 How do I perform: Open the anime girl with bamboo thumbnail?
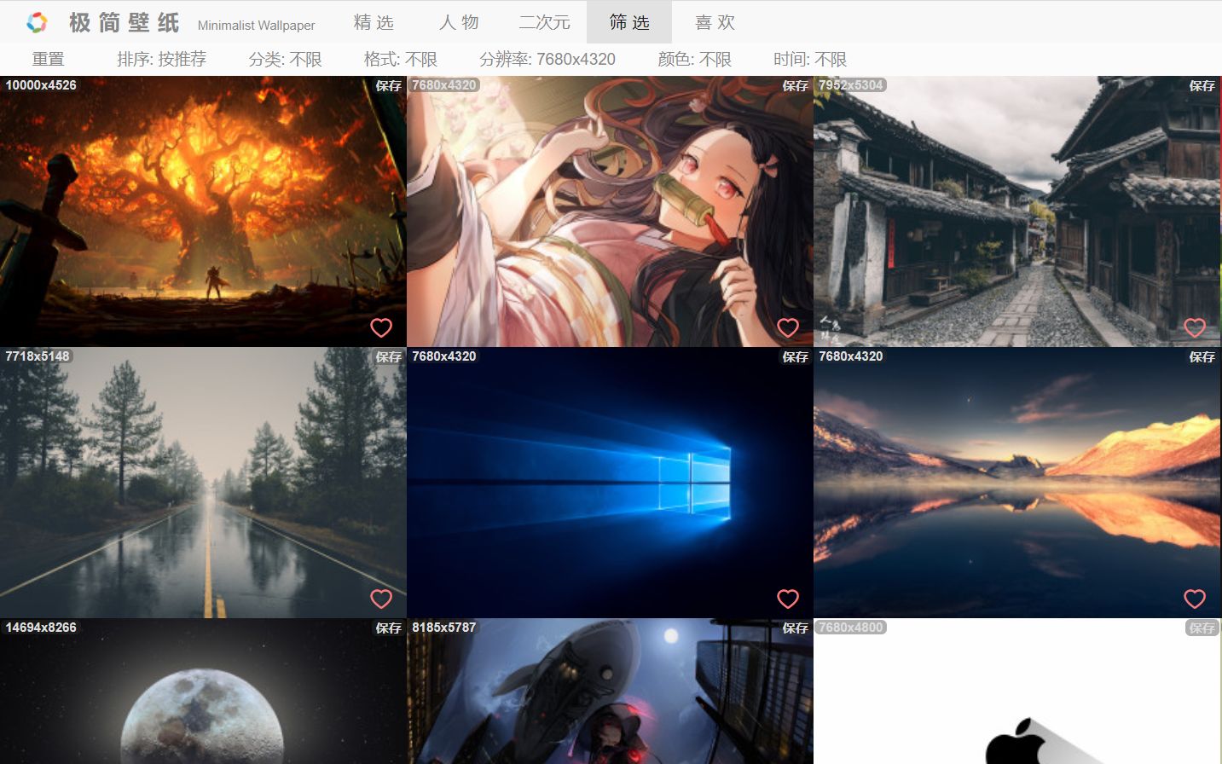(610, 211)
